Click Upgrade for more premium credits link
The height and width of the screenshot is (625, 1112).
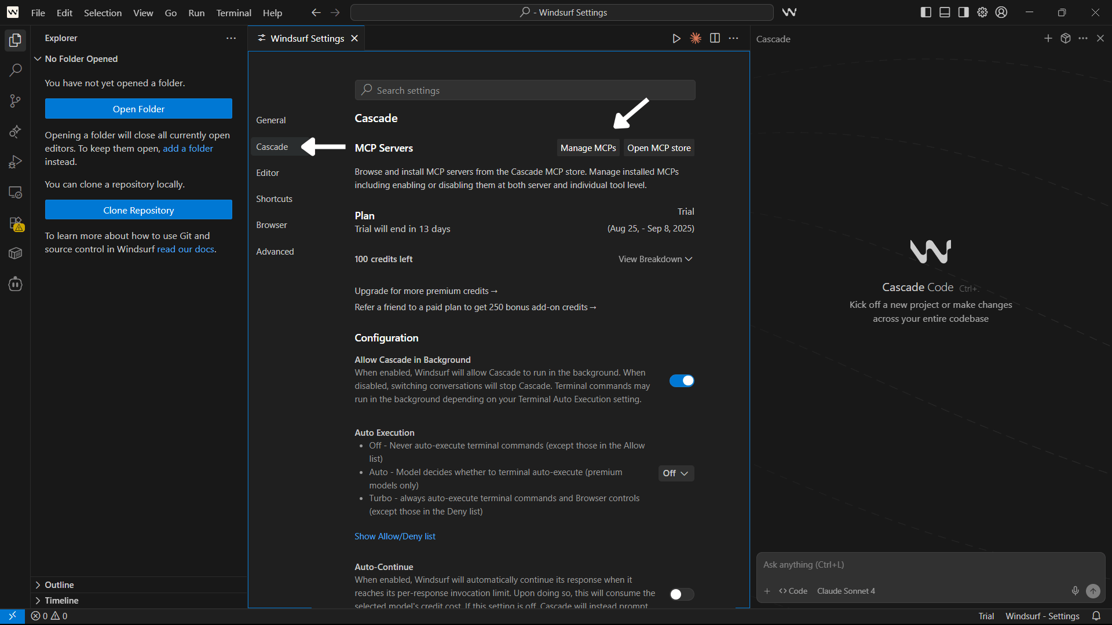[426, 291]
